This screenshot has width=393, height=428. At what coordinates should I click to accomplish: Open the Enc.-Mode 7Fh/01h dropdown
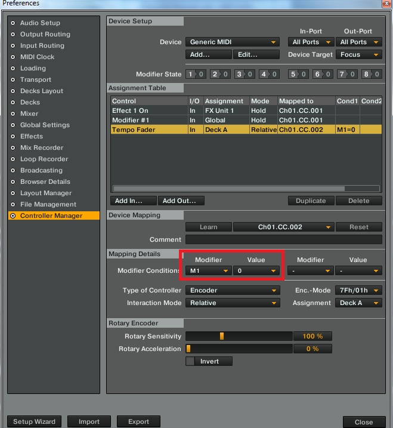pyautogui.click(x=358, y=291)
